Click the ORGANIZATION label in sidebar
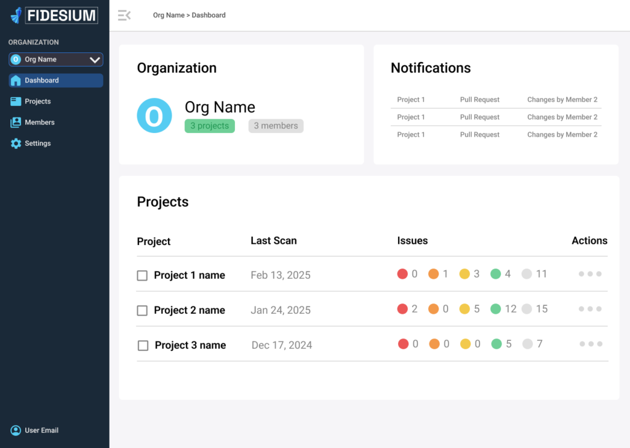 point(33,42)
